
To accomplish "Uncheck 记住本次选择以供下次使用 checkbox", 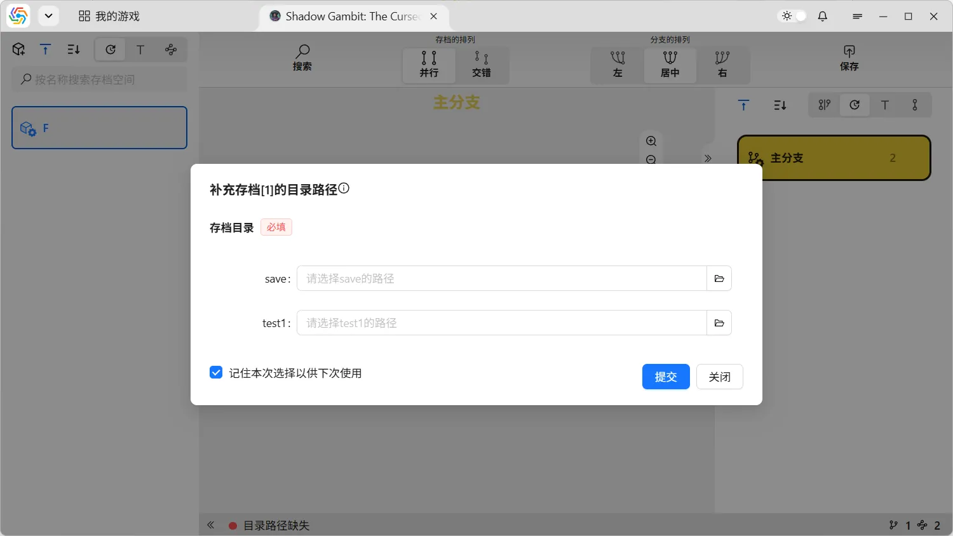I will coord(216,373).
